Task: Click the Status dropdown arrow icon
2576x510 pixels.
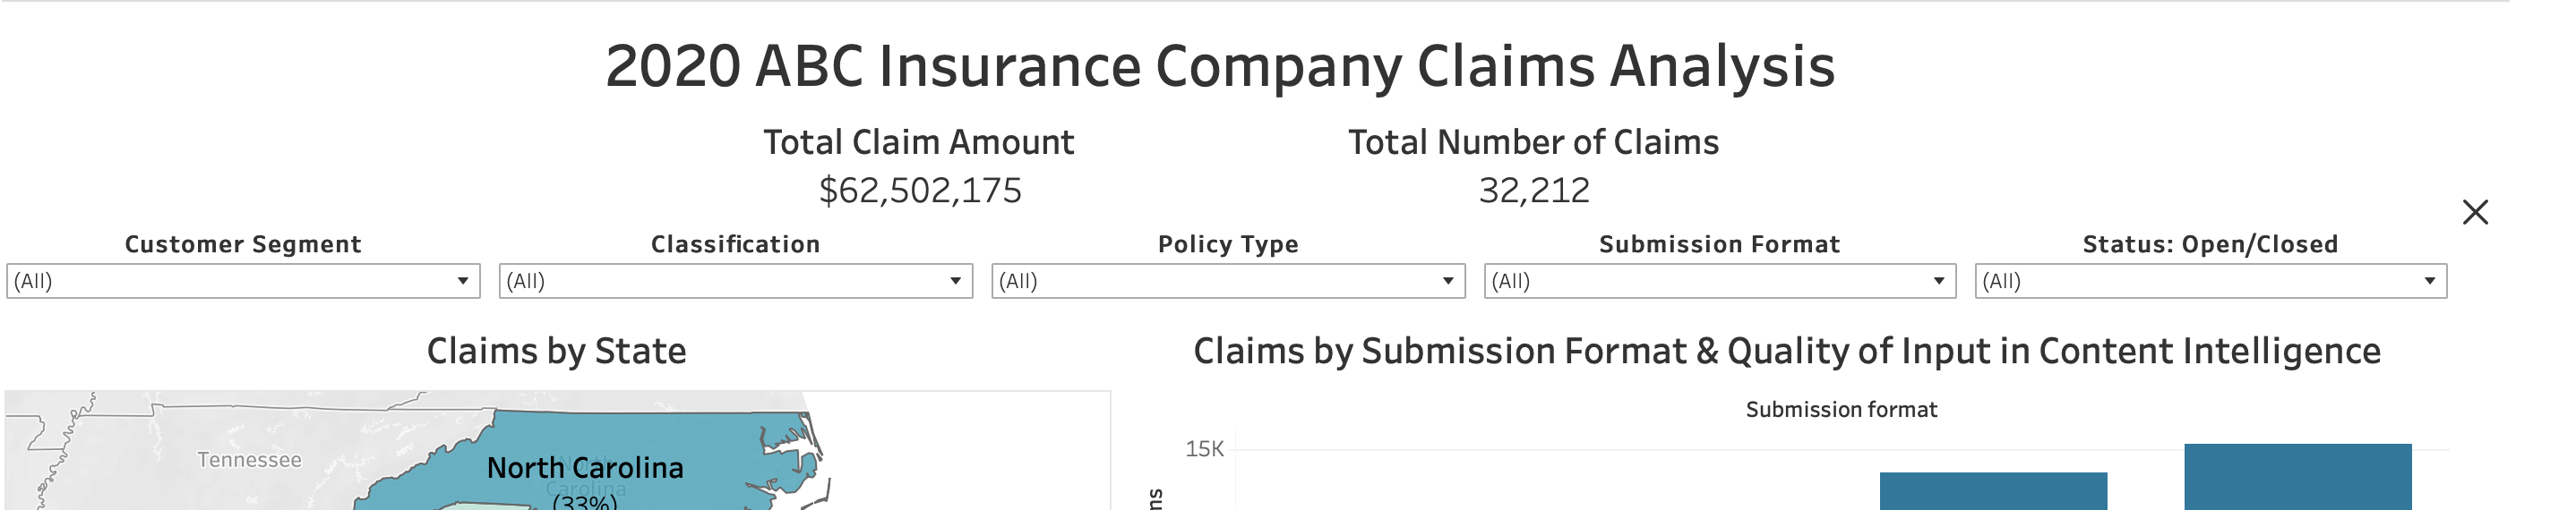Action: point(2430,282)
